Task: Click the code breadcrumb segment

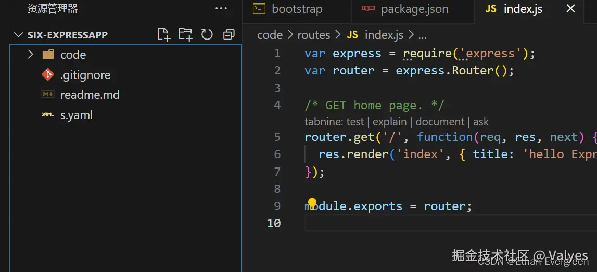Action: pyautogui.click(x=270, y=35)
